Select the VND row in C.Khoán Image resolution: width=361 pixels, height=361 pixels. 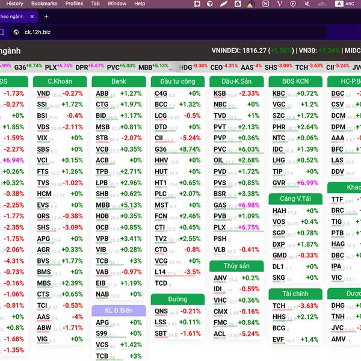pyautogui.click(x=60, y=93)
